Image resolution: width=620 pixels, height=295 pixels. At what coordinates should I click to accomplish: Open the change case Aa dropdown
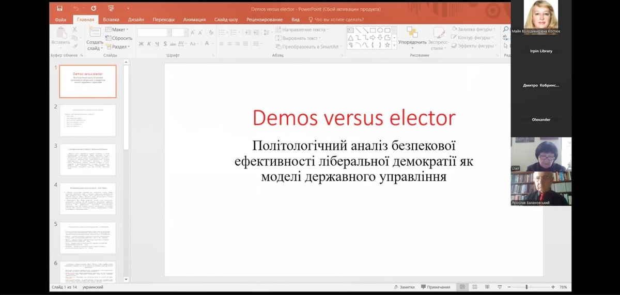click(x=194, y=43)
